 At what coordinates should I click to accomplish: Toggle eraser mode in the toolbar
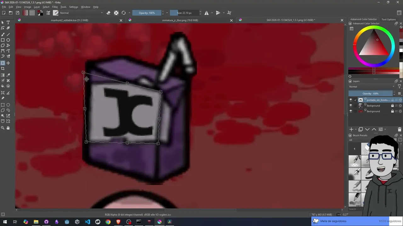click(x=108, y=13)
